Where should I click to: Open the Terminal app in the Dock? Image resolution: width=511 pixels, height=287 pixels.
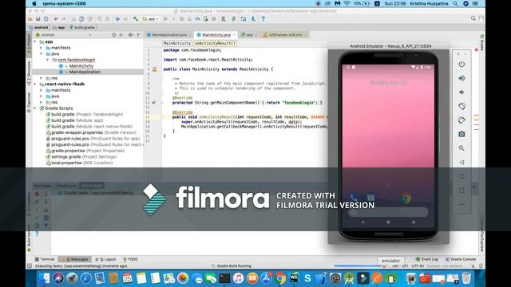click(x=224, y=278)
